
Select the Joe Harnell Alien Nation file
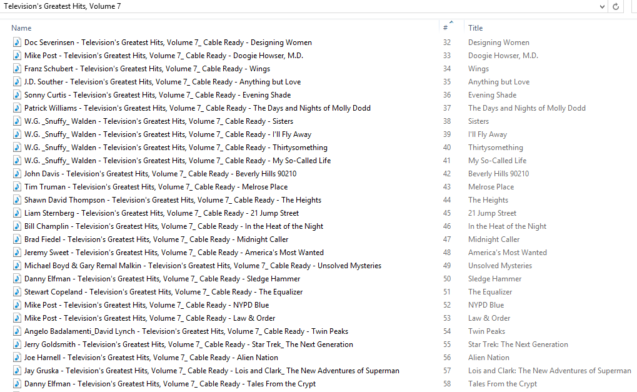(151, 358)
